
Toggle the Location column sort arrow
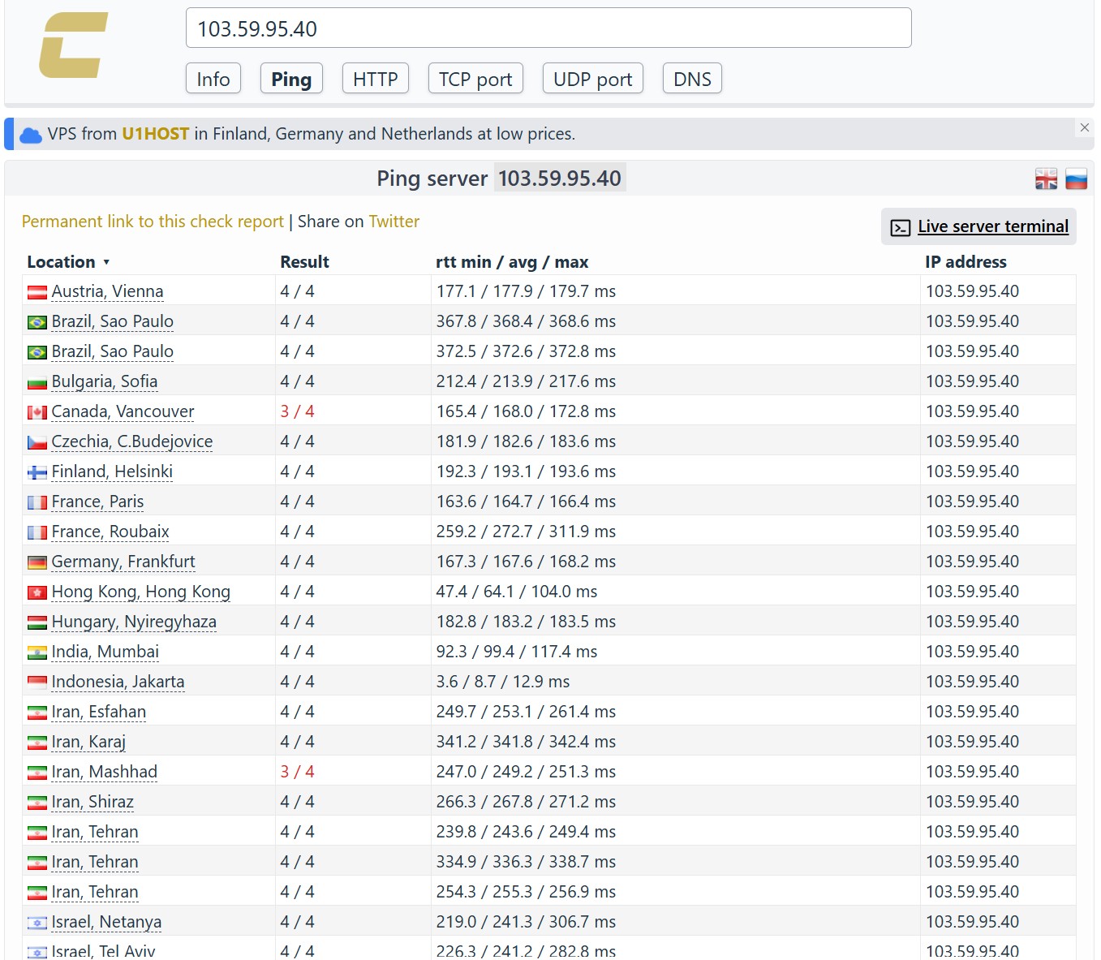106,263
